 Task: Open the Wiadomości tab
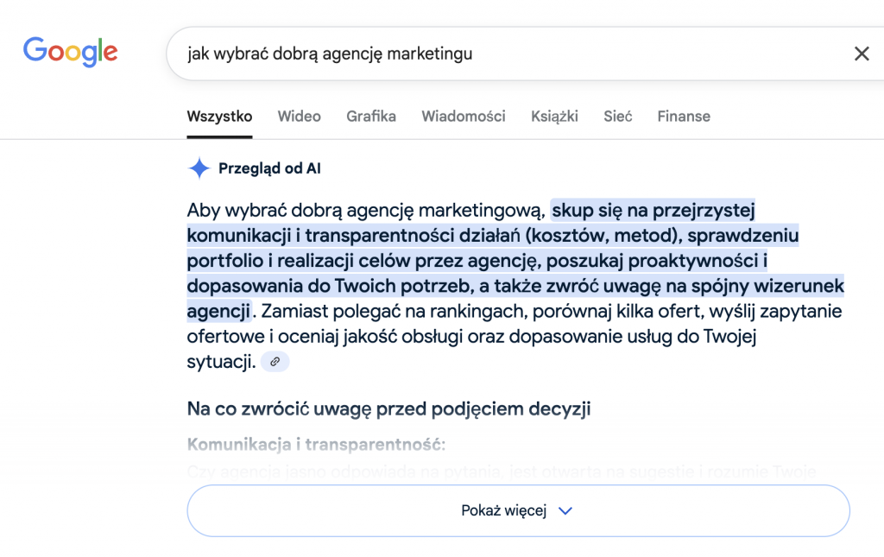(464, 116)
